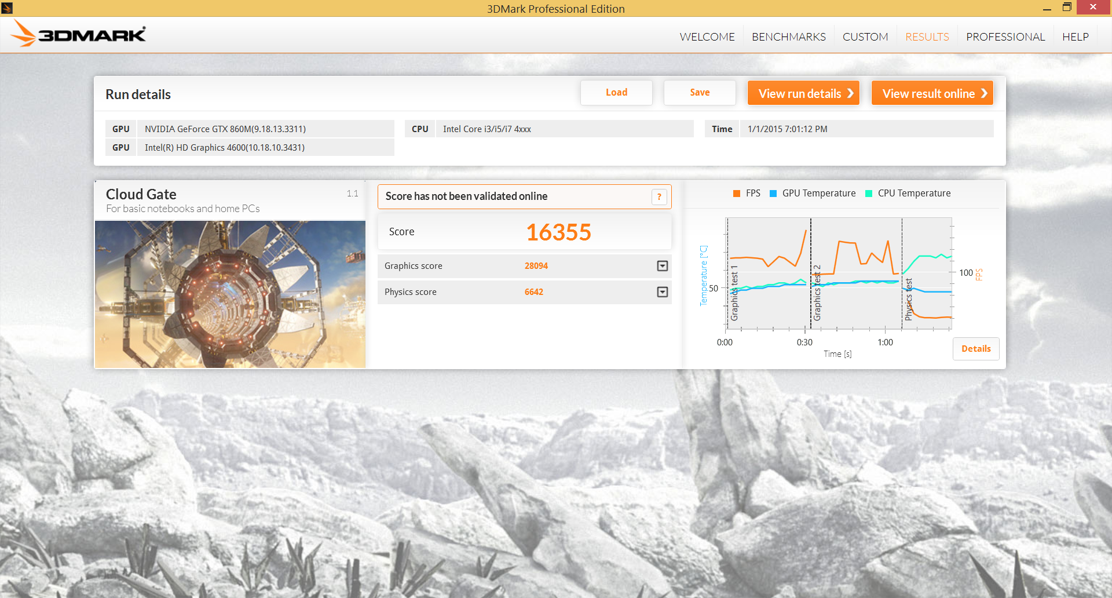
Task: Open the validation help question mark icon
Action: (659, 197)
